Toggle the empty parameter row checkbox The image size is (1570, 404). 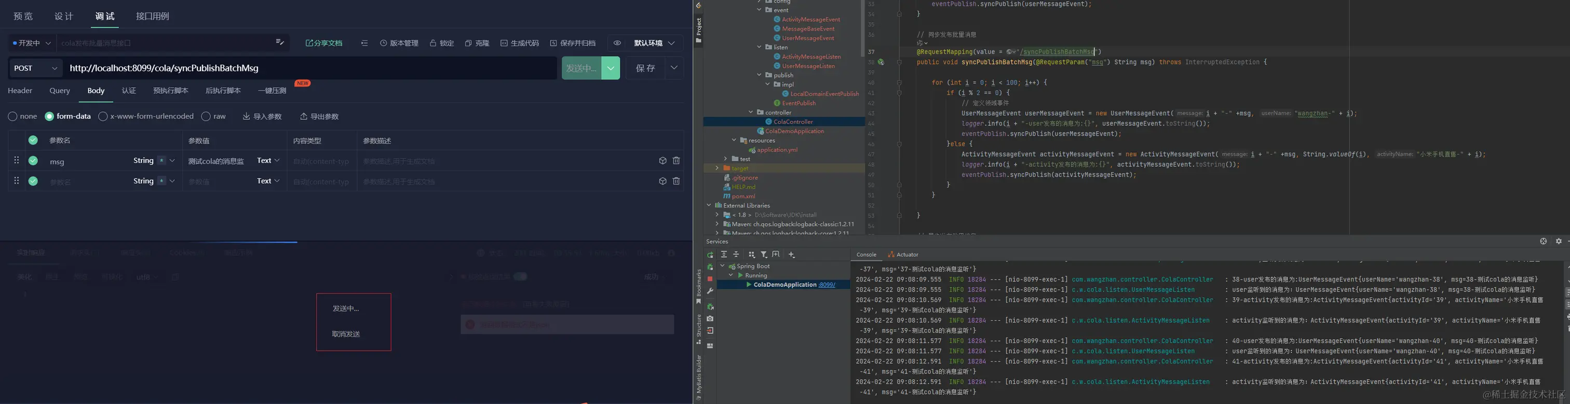[x=33, y=182]
